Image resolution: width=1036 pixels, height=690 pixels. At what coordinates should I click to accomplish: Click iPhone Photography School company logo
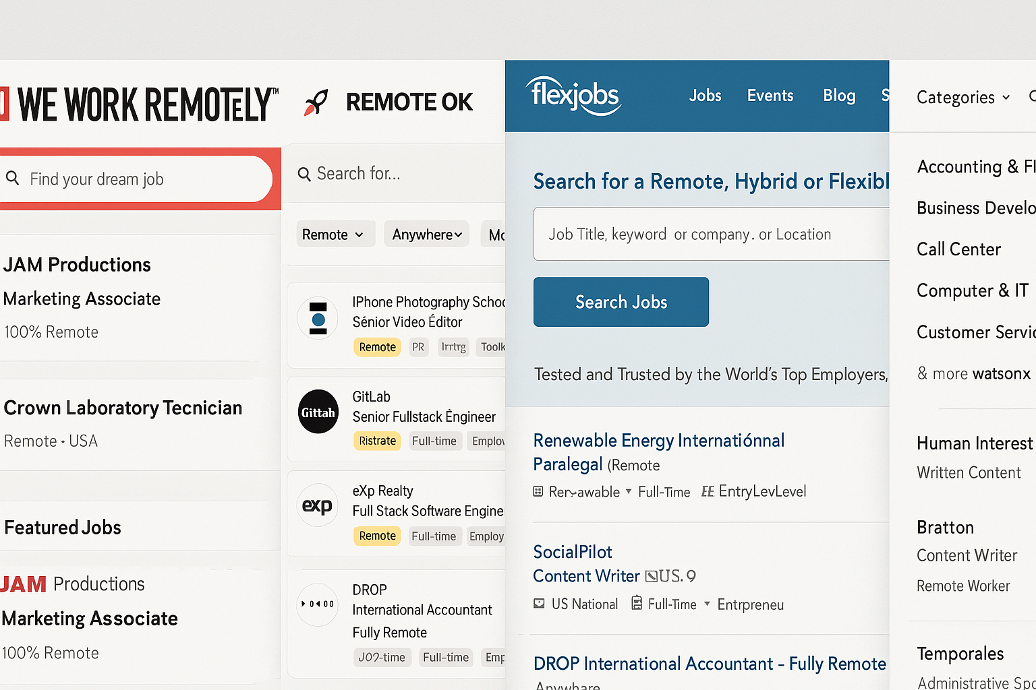318,318
